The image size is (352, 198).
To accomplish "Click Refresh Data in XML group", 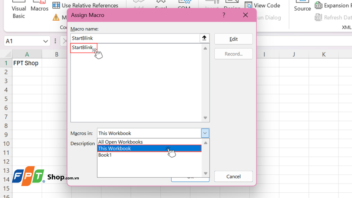I will coord(333,17).
